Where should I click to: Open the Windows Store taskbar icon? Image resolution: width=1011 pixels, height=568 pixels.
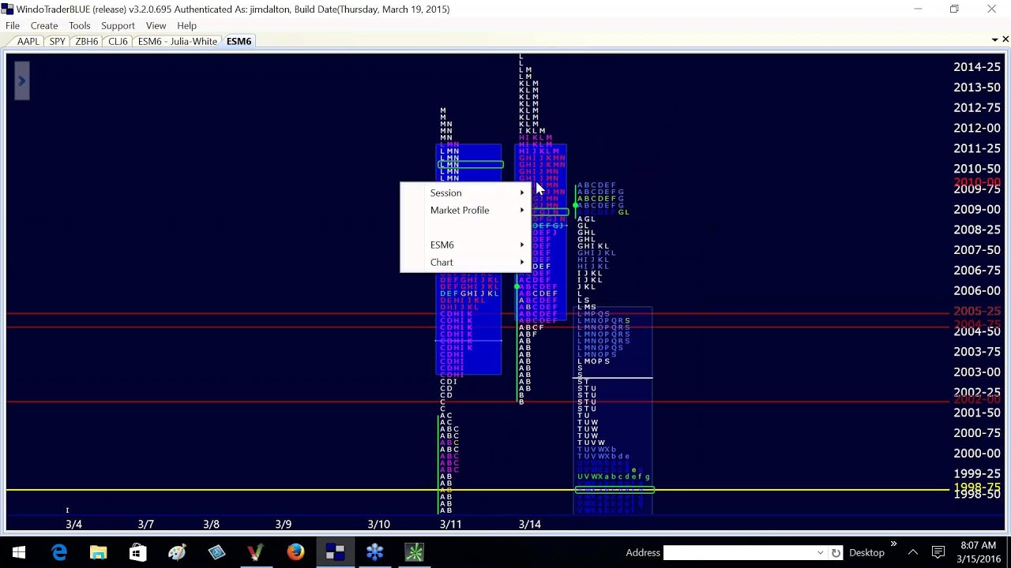pyautogui.click(x=137, y=552)
